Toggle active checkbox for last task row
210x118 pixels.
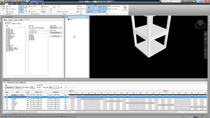7,109
